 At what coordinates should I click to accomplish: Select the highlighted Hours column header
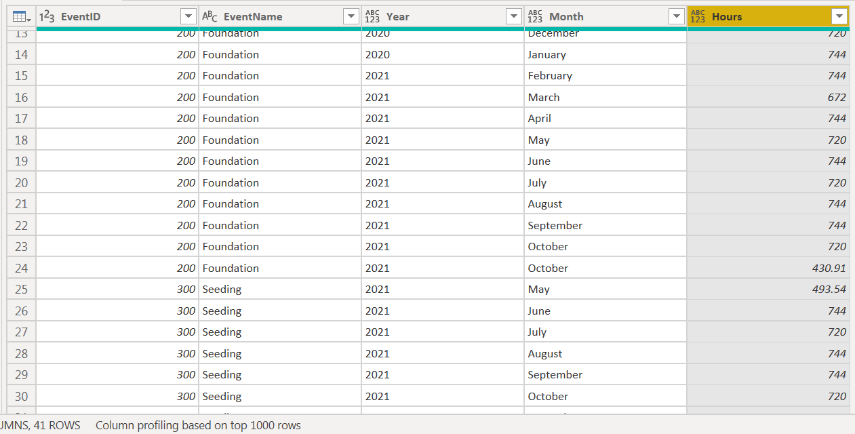pyautogui.click(x=768, y=17)
